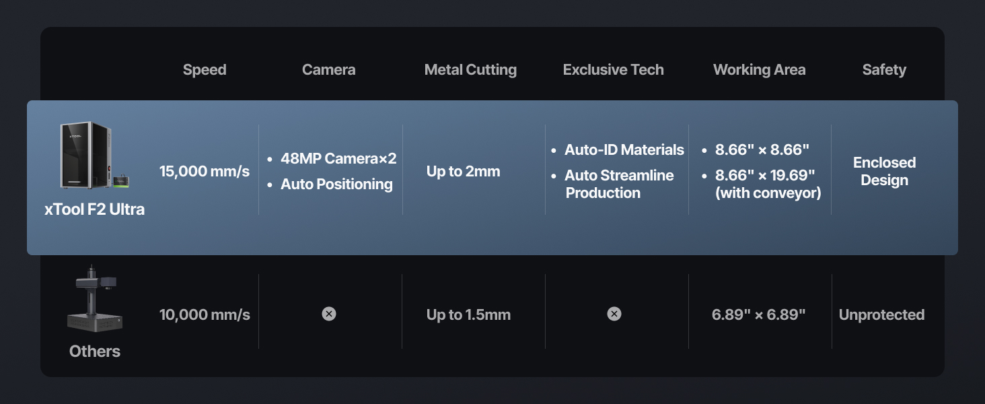Click the 15,000 mm/s speed value
Image resolution: width=985 pixels, height=404 pixels.
pyautogui.click(x=205, y=172)
